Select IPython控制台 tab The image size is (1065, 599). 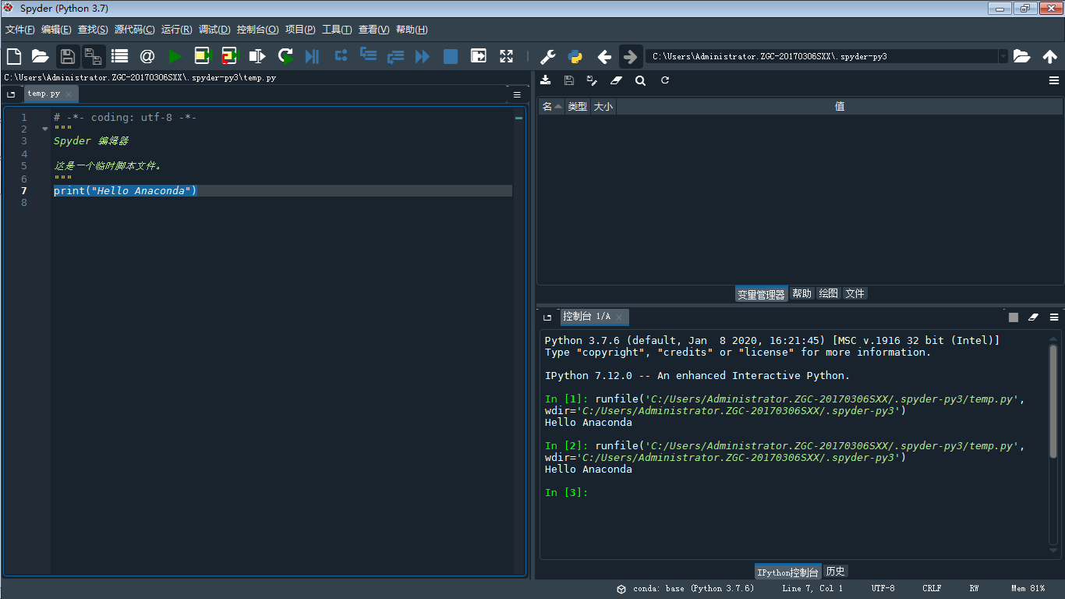coord(787,572)
